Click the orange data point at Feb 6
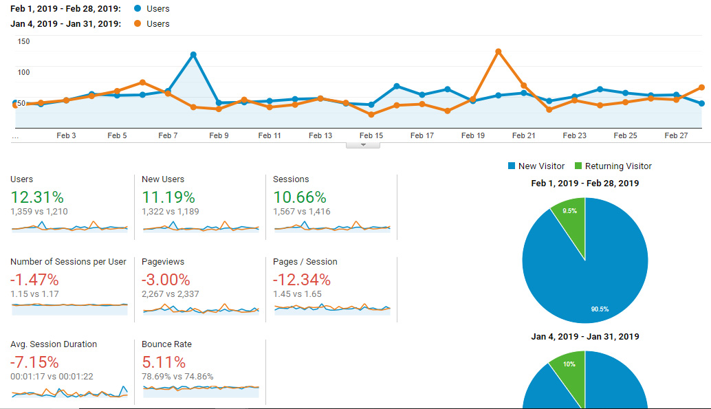 click(x=143, y=82)
